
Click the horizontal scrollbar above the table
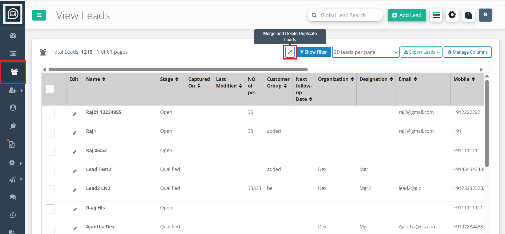[x=178, y=70]
